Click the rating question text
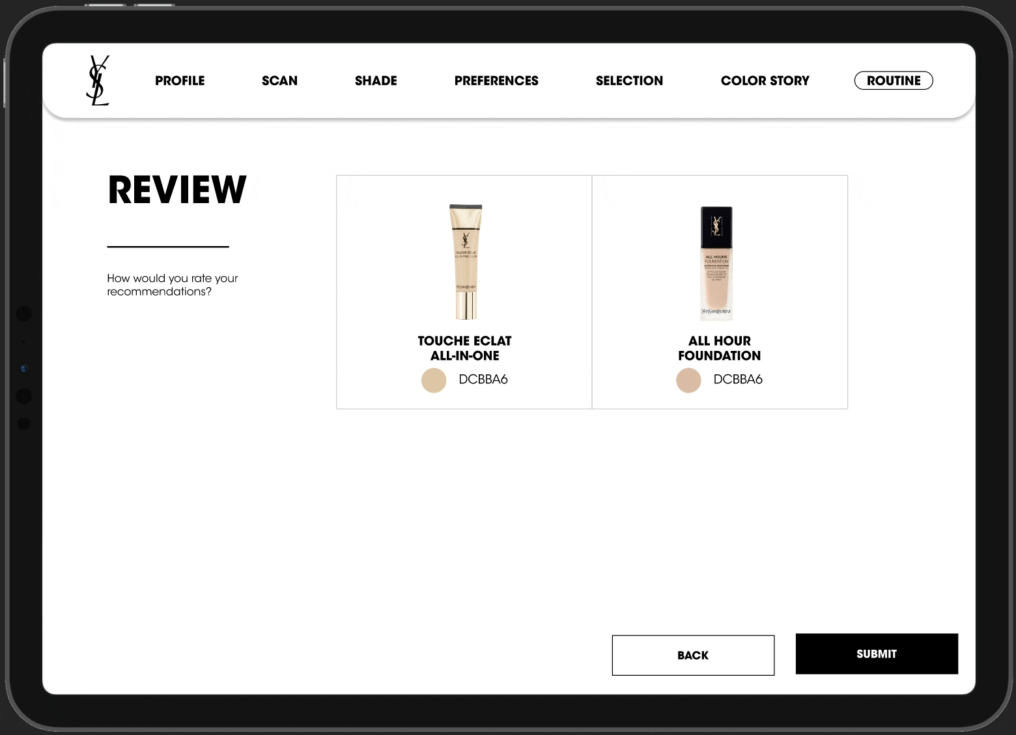Screen dimensions: 1016x735 173,284
